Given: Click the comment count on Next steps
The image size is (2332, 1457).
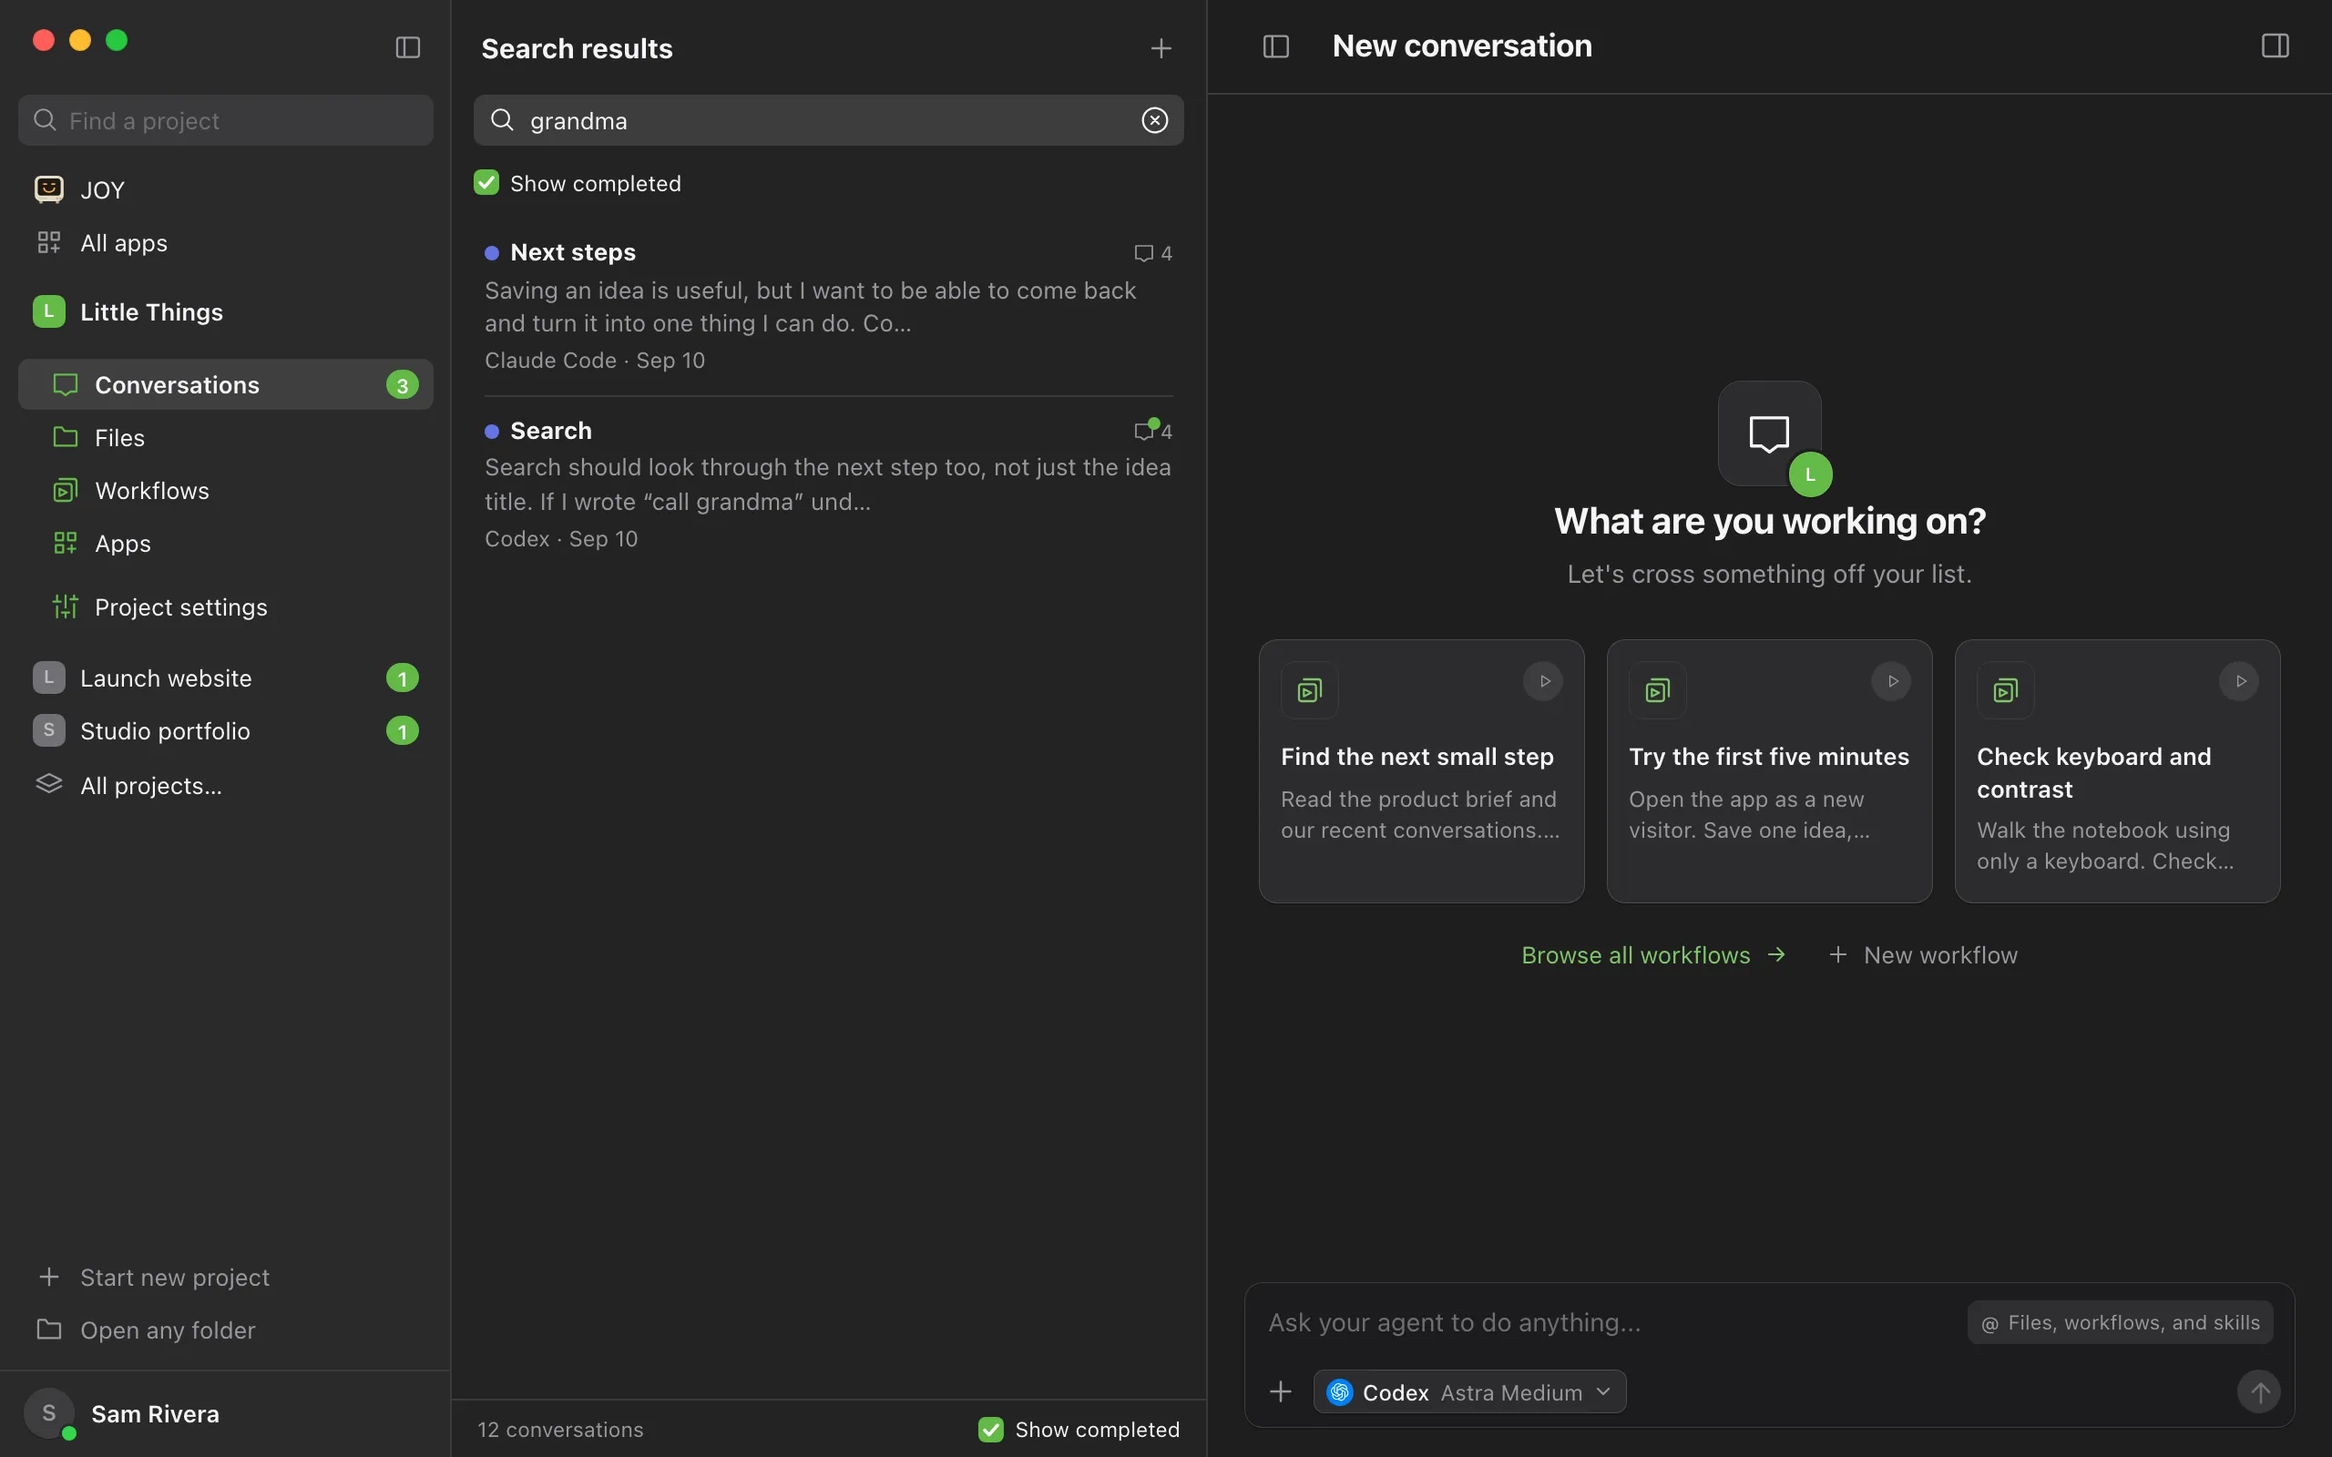Looking at the screenshot, I should tap(1153, 253).
